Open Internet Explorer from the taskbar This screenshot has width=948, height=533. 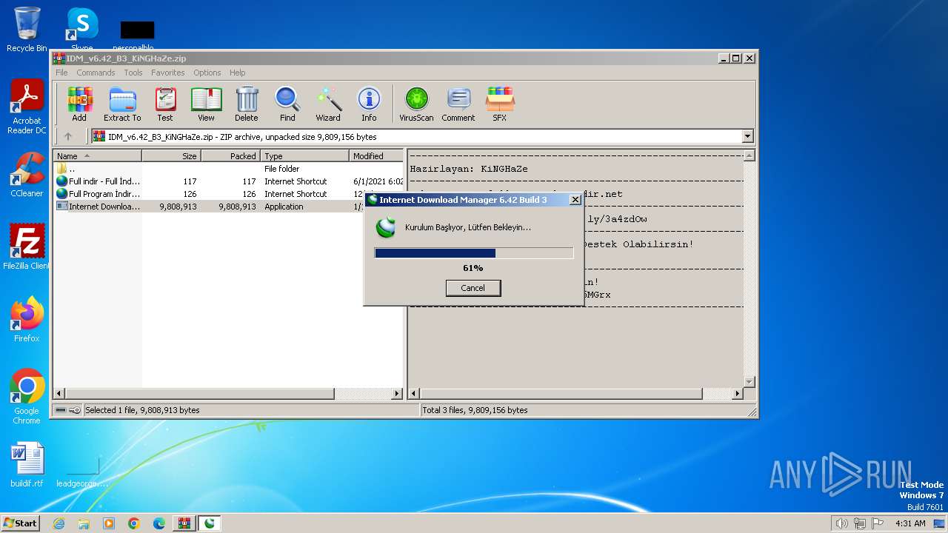59,523
